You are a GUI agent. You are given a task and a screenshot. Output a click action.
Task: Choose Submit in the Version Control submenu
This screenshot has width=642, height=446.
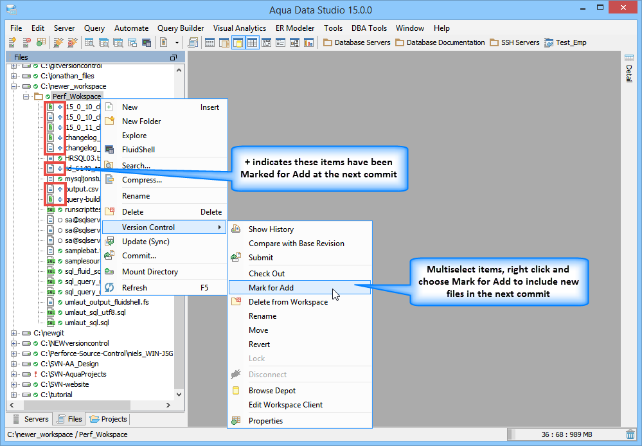pos(299,258)
